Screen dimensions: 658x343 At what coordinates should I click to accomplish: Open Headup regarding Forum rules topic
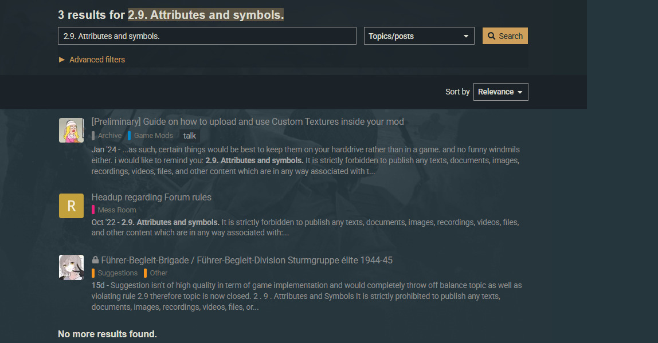(151, 198)
